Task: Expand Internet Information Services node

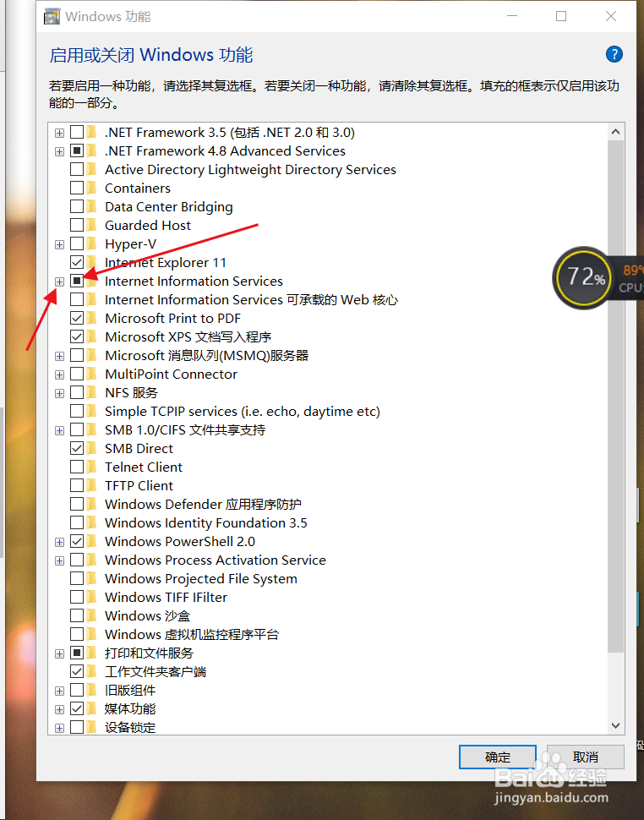Action: (60, 282)
